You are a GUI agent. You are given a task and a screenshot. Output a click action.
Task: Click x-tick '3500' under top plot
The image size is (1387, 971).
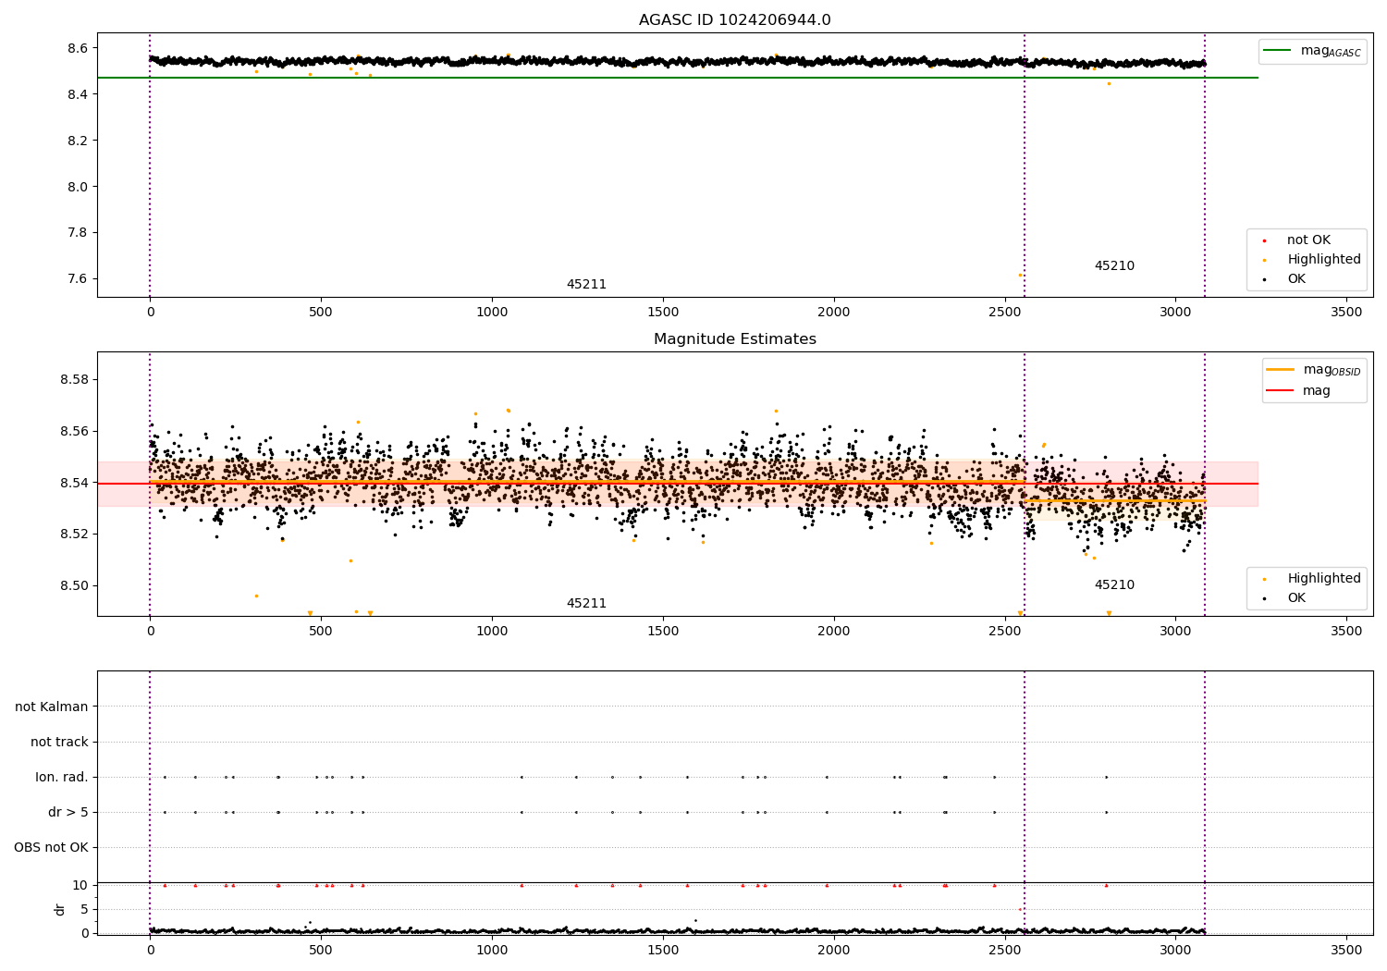pyautogui.click(x=1346, y=313)
